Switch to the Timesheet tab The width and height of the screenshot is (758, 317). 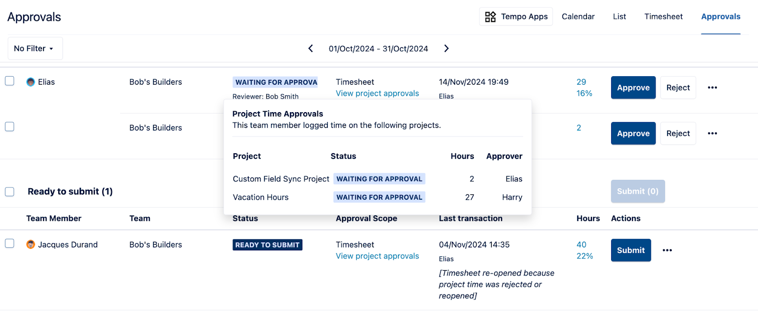pos(663,17)
